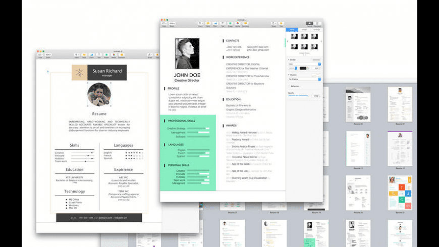Collapse the Border section disclosure triangle
The height and width of the screenshot is (247, 439).
[x=289, y=59]
